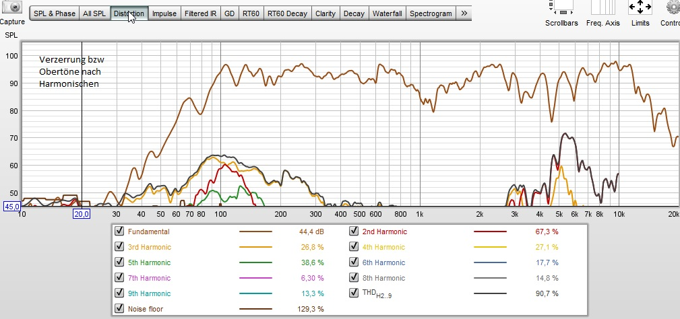Open the Spectrogram tab
Screen dimensions: 680x319
pos(431,13)
